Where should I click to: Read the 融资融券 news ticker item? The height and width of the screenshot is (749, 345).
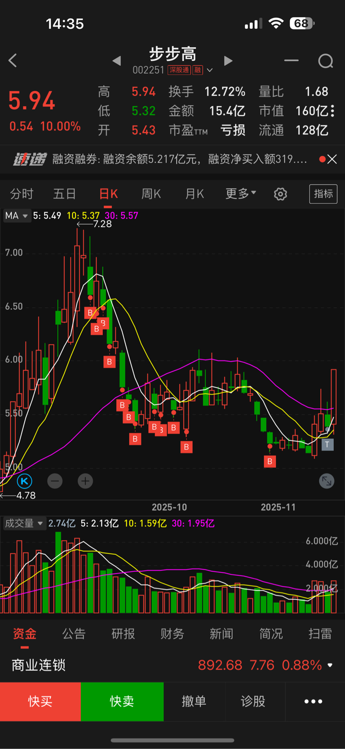point(180,159)
